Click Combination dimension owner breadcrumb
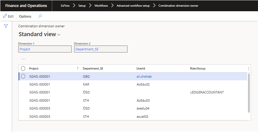Screen dimensions: 258x132 point(178,5)
